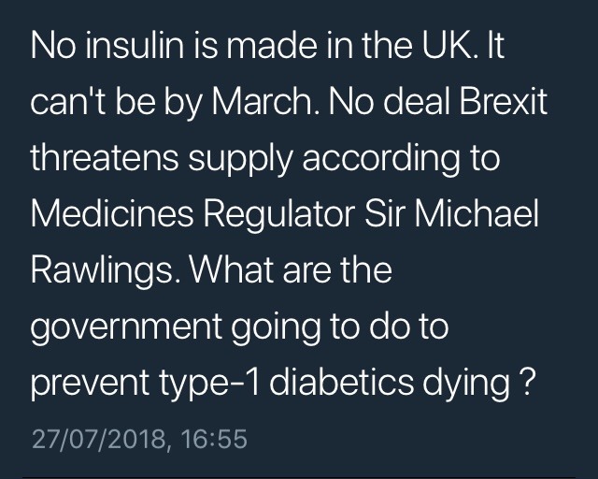Viewport: 598px width, 479px height.
Task: Click the word "What" in the tweet
Action: (230, 272)
